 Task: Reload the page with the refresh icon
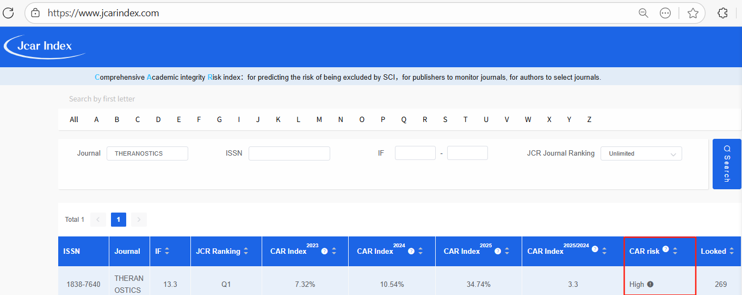(8, 13)
